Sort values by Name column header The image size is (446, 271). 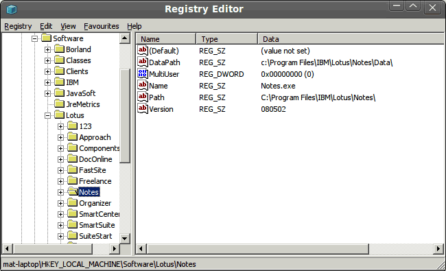[166, 38]
